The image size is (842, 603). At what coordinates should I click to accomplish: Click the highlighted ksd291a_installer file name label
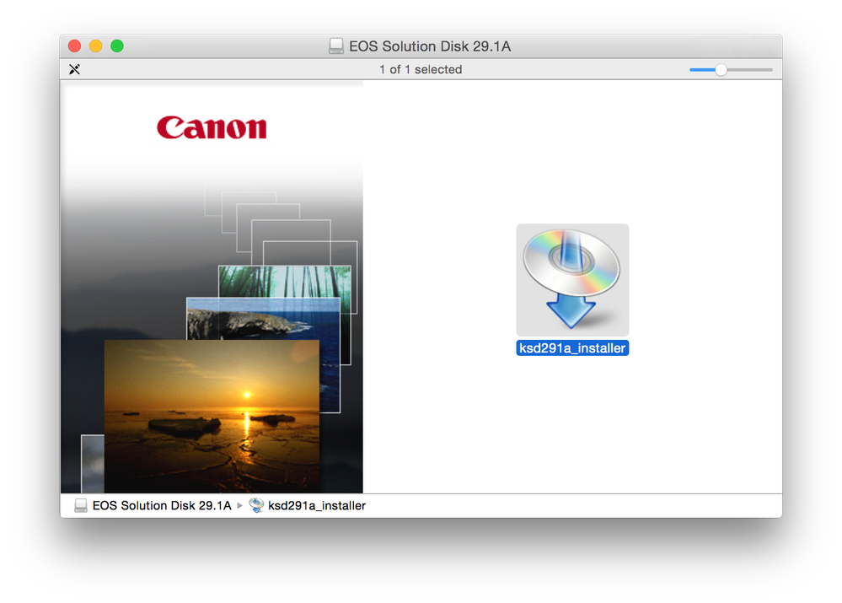572,347
